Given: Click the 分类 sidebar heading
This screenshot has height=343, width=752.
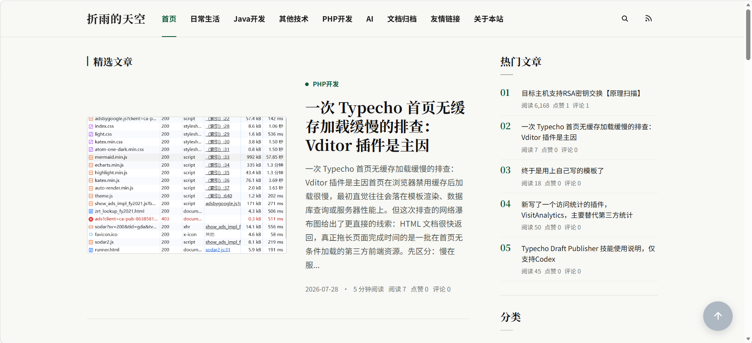Looking at the screenshot, I should pos(511,317).
